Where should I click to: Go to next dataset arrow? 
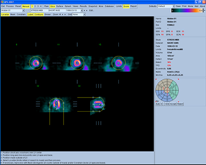click(87, 10)
